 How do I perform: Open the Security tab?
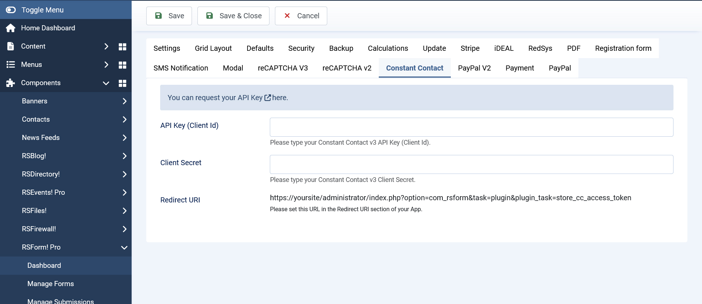[x=301, y=48]
